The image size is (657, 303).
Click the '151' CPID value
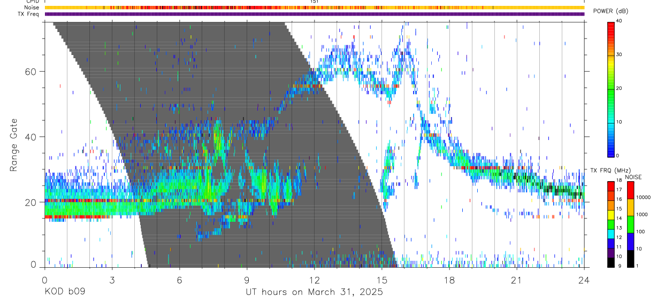point(315,2)
